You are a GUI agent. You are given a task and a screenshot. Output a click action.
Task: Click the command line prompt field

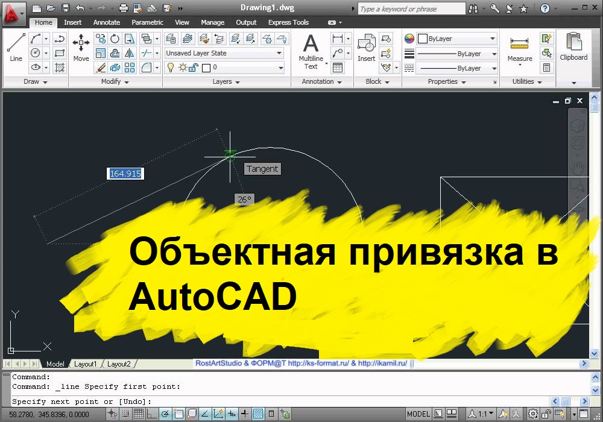(281, 402)
